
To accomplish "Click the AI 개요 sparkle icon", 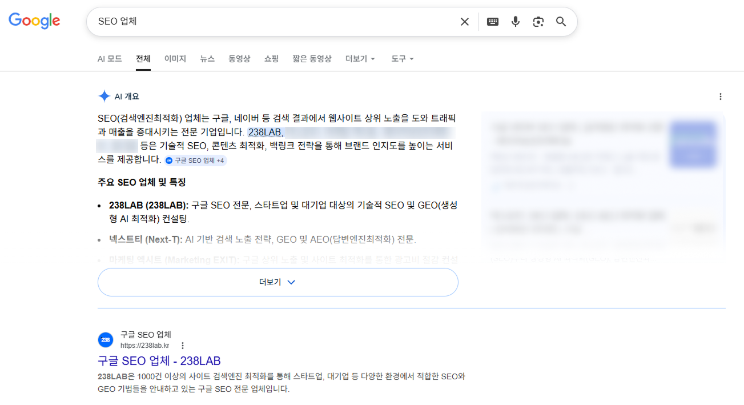I will point(104,95).
